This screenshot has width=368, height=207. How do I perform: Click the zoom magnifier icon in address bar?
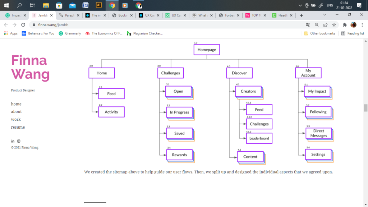pos(317,25)
